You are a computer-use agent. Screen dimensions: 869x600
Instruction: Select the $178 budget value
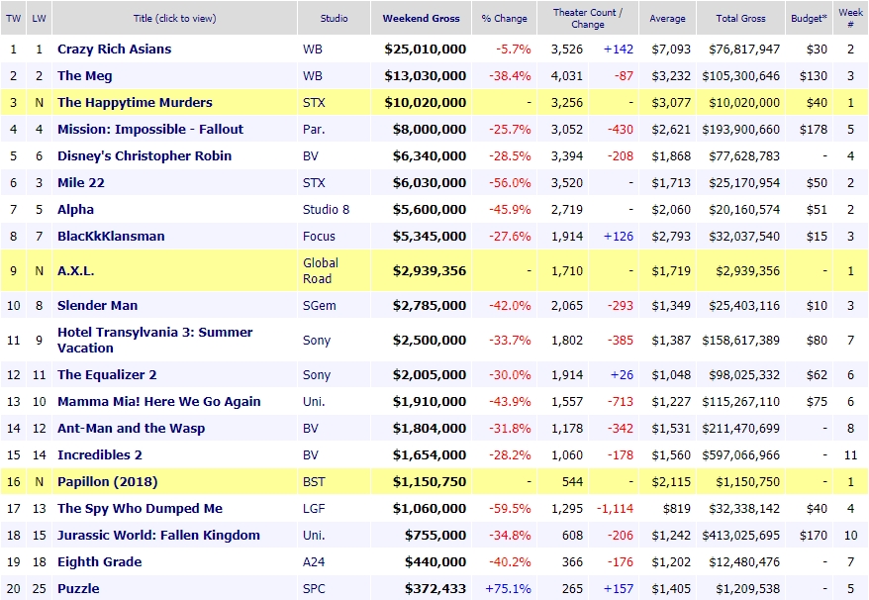coord(813,129)
